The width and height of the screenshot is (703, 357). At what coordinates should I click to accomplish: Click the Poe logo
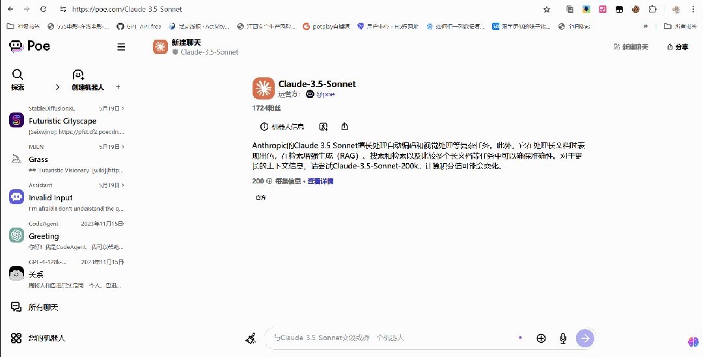click(x=29, y=46)
